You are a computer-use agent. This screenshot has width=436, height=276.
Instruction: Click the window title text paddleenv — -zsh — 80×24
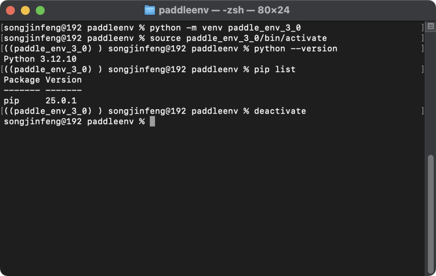pyautogui.click(x=224, y=10)
